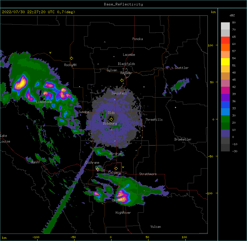This screenshot has width=247, height=241.
Task: Click the Calgary city label
Action: click(x=114, y=173)
